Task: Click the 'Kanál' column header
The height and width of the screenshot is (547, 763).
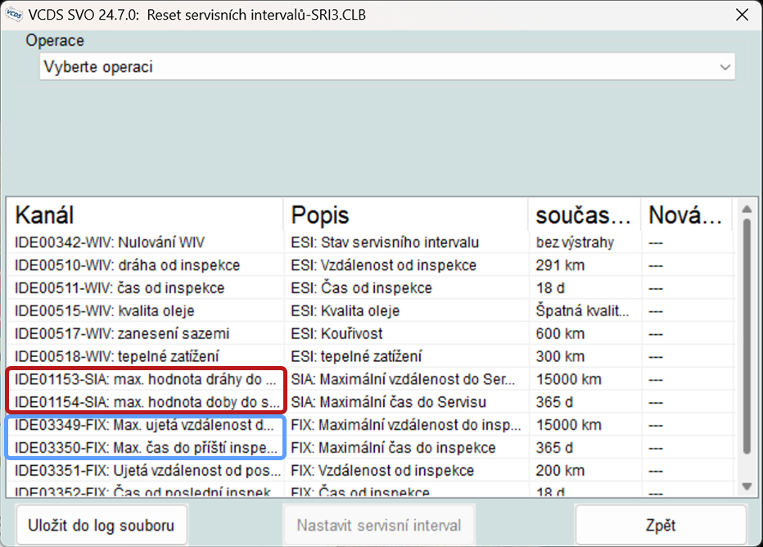Action: coord(145,215)
